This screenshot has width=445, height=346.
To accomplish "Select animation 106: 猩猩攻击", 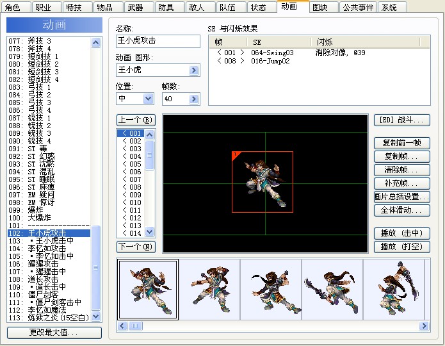I will click(49, 264).
